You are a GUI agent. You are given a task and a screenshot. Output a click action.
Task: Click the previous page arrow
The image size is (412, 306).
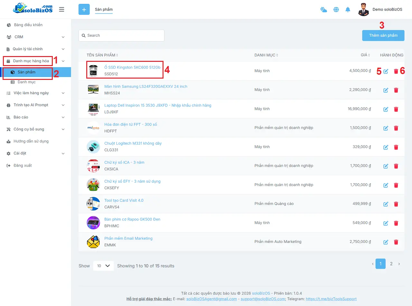[x=373, y=264]
